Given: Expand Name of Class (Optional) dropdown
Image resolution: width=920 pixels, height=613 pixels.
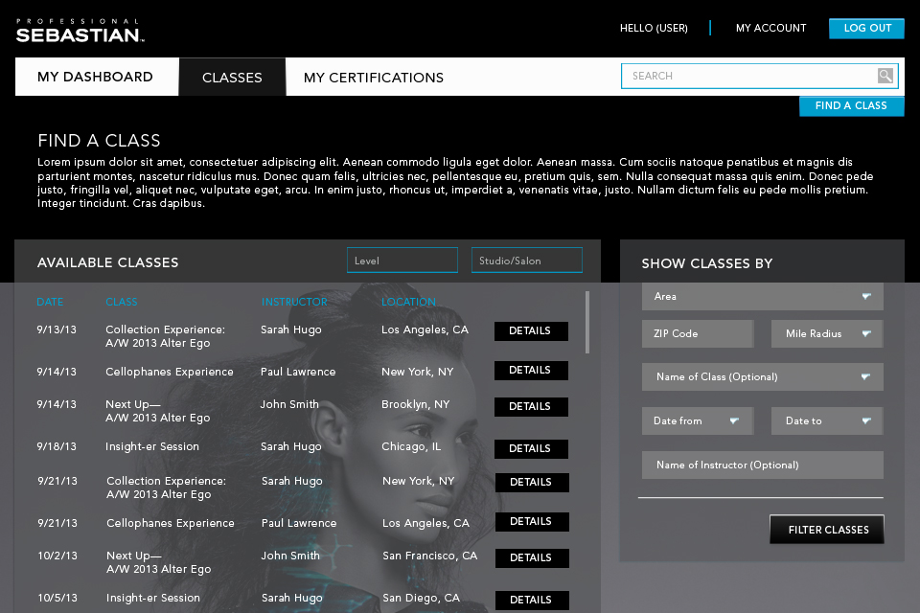Looking at the screenshot, I should (762, 376).
